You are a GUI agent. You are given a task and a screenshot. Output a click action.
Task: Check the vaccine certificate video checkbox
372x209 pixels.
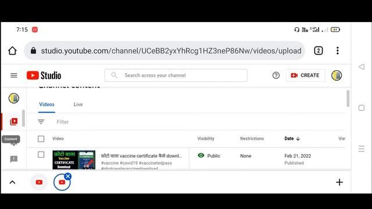click(41, 155)
